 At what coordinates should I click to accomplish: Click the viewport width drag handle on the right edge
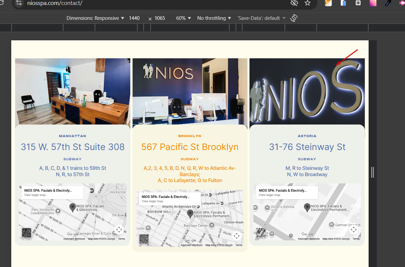point(373,172)
